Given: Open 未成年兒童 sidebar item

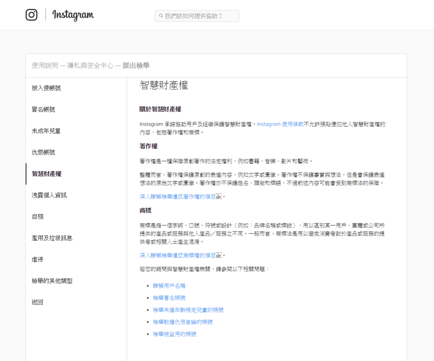Looking at the screenshot, I should (46, 131).
